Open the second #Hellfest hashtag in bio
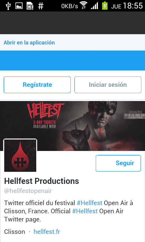 tap(85, 211)
